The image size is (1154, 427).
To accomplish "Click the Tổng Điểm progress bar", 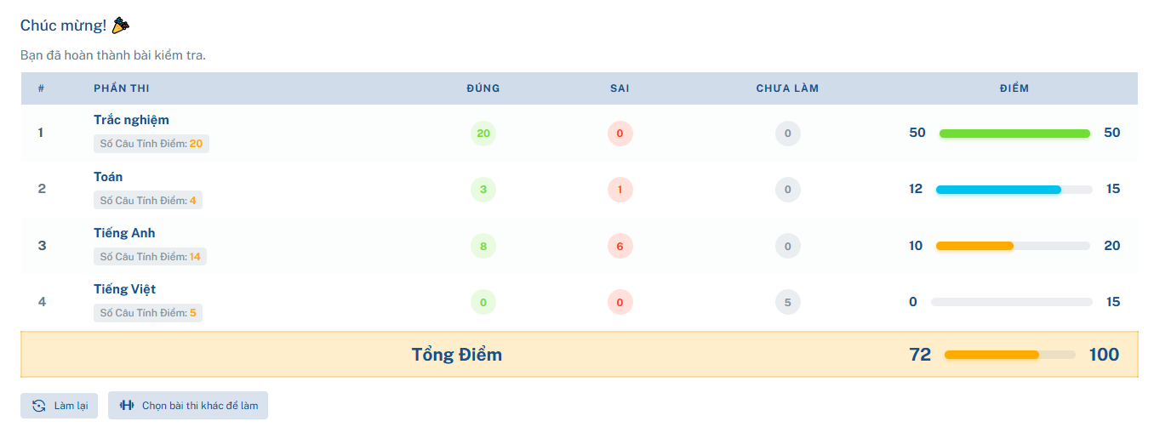I will 1009,355.
